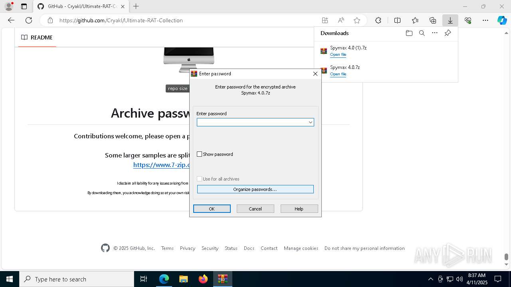Screen dimensions: 511x287
Task: Toggle Read aloud icon in address bar
Action: click(x=341, y=20)
